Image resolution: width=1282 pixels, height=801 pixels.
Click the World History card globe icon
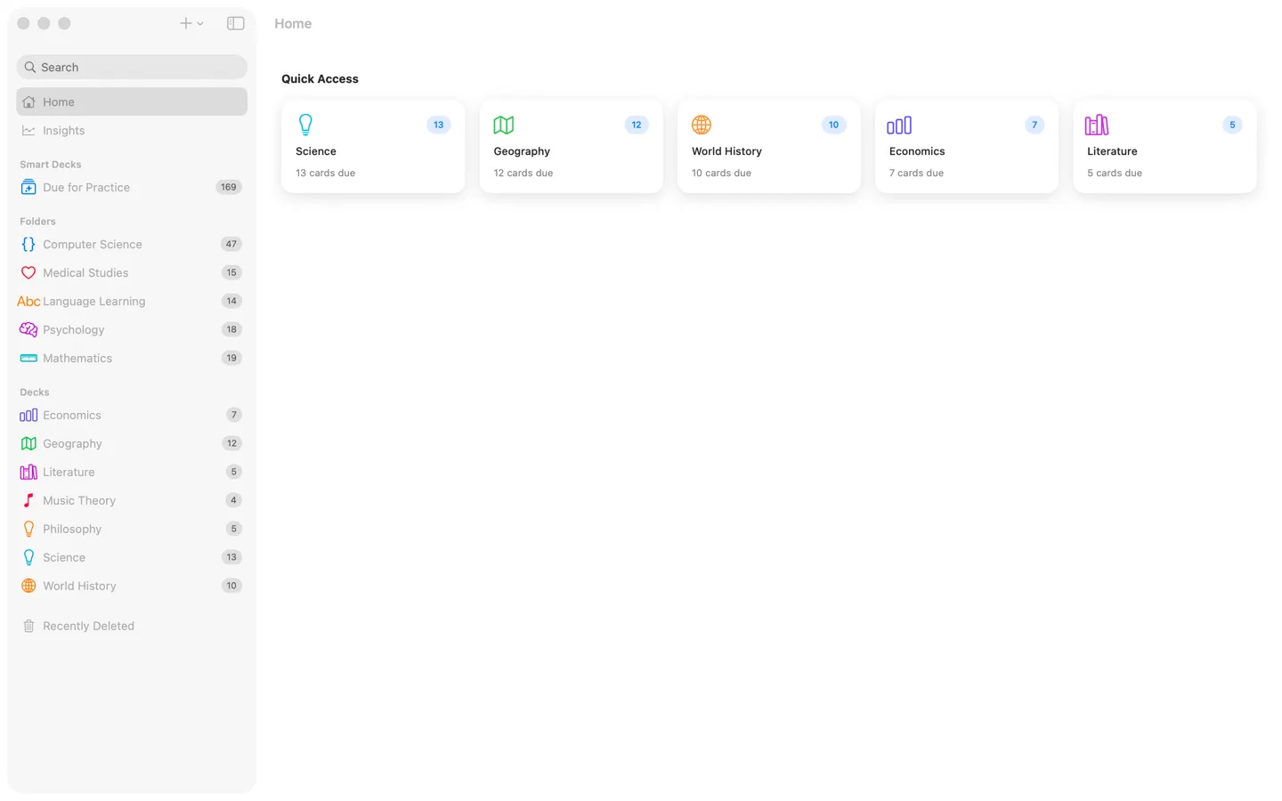pyautogui.click(x=702, y=125)
